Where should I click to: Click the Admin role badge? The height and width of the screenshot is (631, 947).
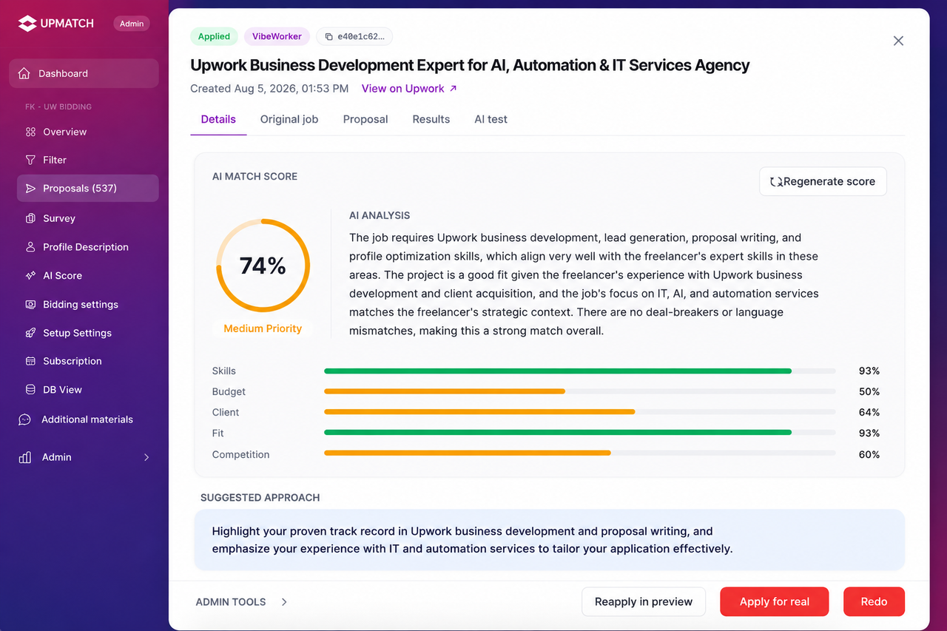click(132, 23)
